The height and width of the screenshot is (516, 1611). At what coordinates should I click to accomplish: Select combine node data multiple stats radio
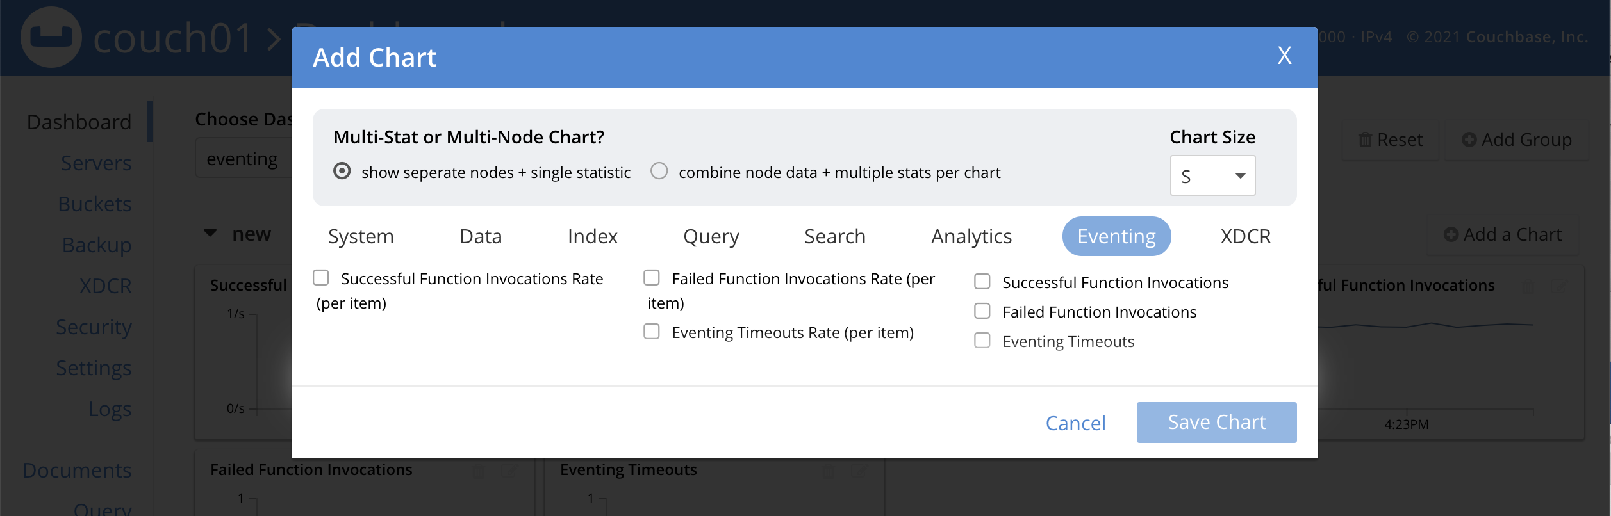[659, 171]
